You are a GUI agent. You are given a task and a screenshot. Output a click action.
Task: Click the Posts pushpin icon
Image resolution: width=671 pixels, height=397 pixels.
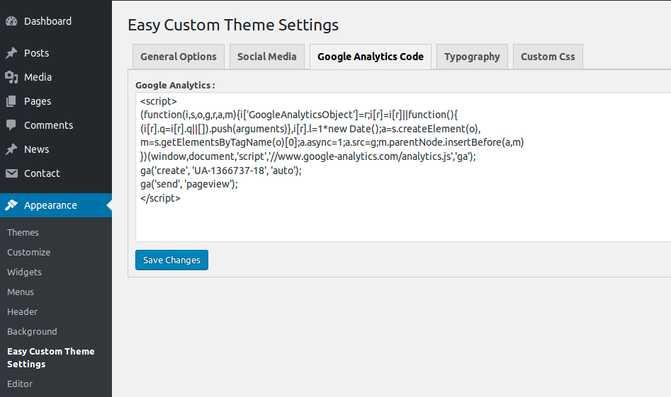(11, 53)
